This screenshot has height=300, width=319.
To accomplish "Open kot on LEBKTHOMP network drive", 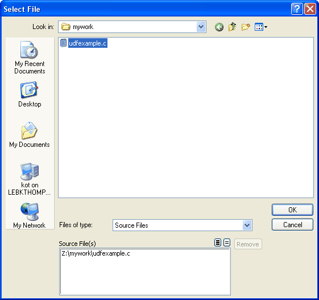I will coord(30,179).
